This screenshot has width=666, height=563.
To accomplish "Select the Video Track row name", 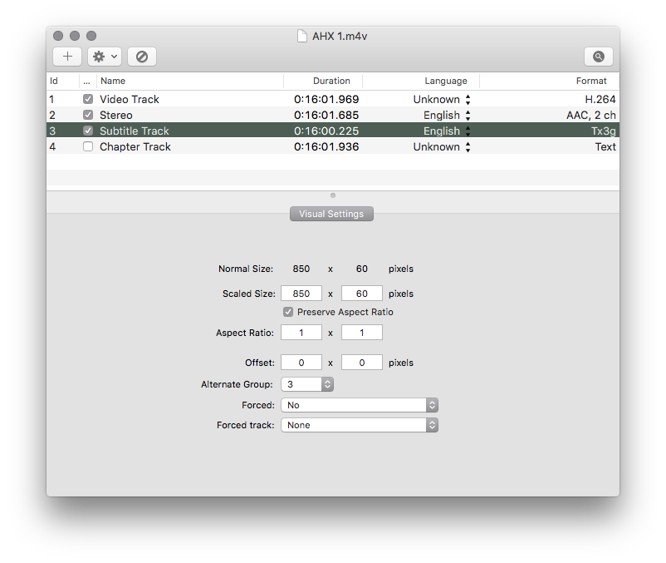I will (129, 99).
